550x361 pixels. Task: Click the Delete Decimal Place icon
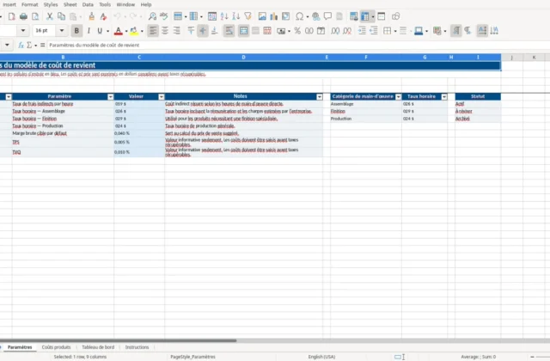click(347, 31)
